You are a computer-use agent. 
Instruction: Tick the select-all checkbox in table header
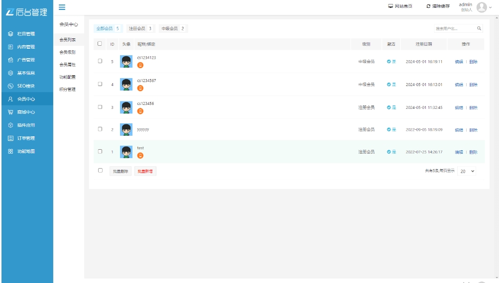click(100, 44)
